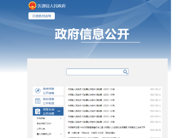The image size is (174, 138).
Task: Click inside the search input field
Action: pyautogui.click(x=94, y=72)
